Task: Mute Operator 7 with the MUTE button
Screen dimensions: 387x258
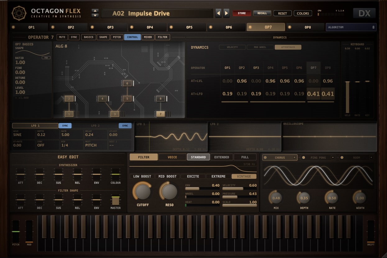Action: [62, 37]
